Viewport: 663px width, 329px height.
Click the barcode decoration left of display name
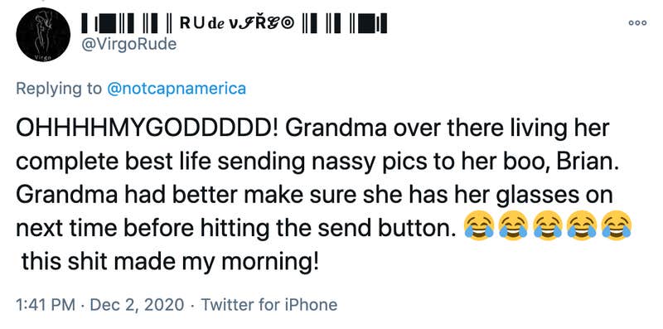pos(128,24)
